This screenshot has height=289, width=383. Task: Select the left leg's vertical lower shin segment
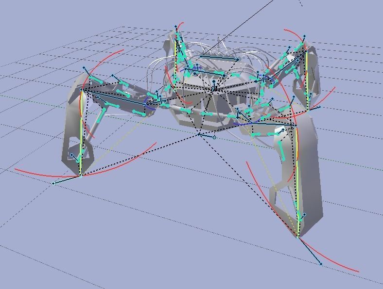[x=77, y=126]
